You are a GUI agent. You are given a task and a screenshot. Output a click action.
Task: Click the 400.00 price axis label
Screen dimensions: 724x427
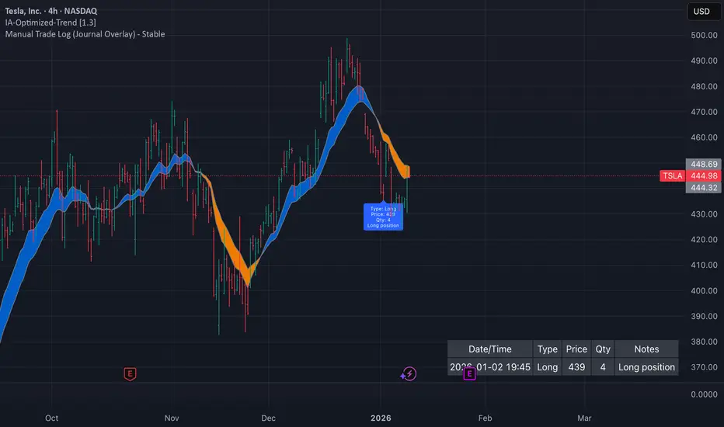[704, 291]
